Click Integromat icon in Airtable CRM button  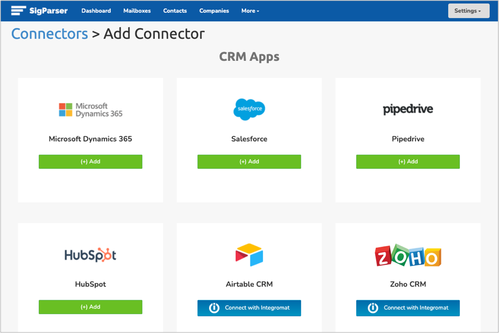click(214, 308)
